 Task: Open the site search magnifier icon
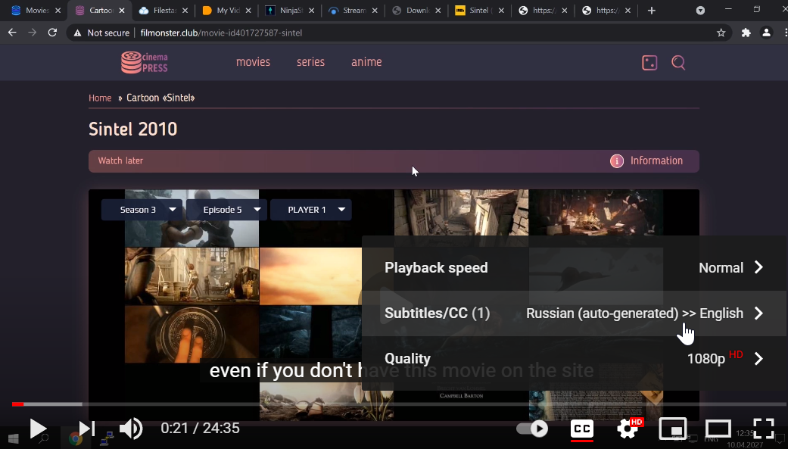tap(678, 63)
